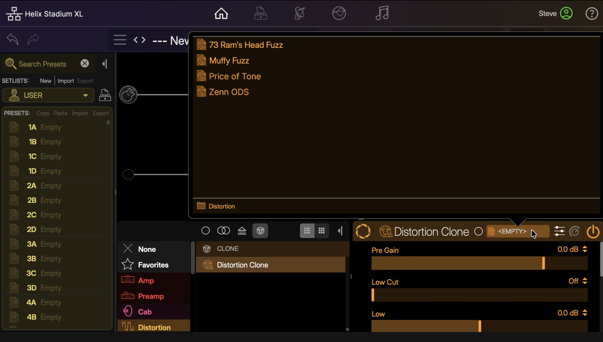Collapse the presets sidebar panel arrow

pyautogui.click(x=105, y=64)
